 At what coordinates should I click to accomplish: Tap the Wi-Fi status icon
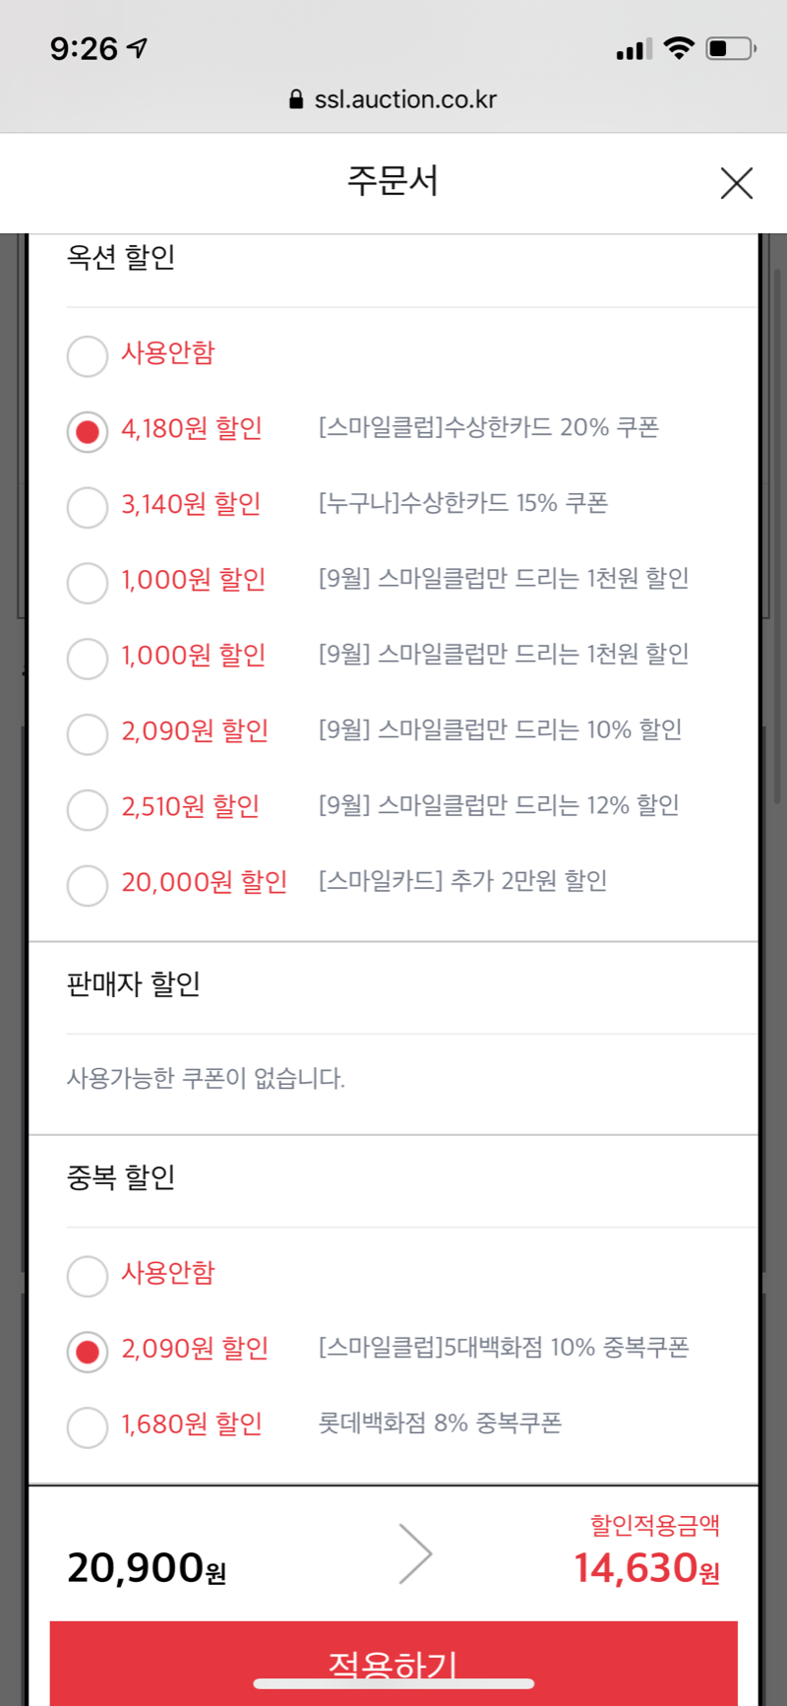pos(679,47)
